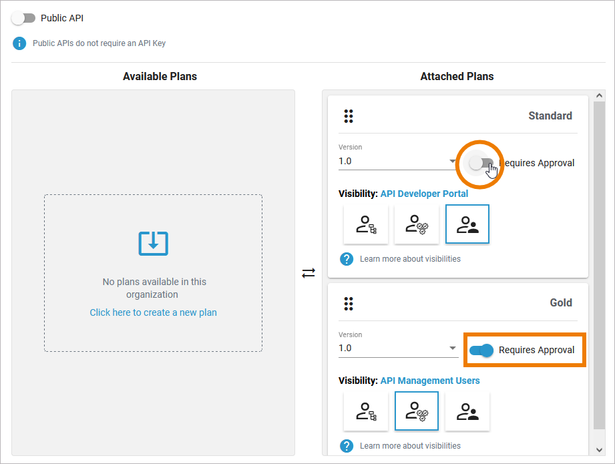Click the download box icon in Available Plans
The width and height of the screenshot is (615, 464).
point(153,243)
